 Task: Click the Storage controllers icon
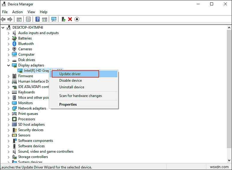(x=14, y=157)
